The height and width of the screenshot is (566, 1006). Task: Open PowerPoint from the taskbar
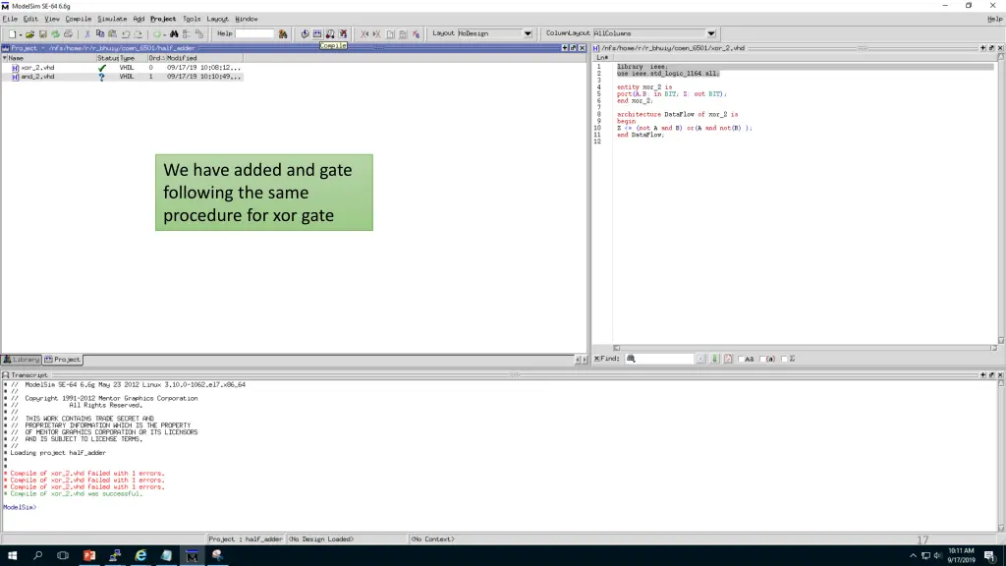[x=89, y=556]
